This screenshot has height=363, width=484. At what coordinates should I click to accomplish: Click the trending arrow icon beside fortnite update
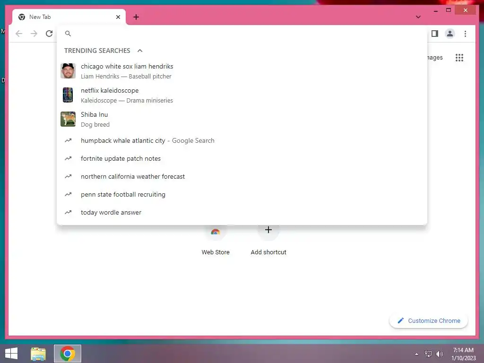click(68, 158)
